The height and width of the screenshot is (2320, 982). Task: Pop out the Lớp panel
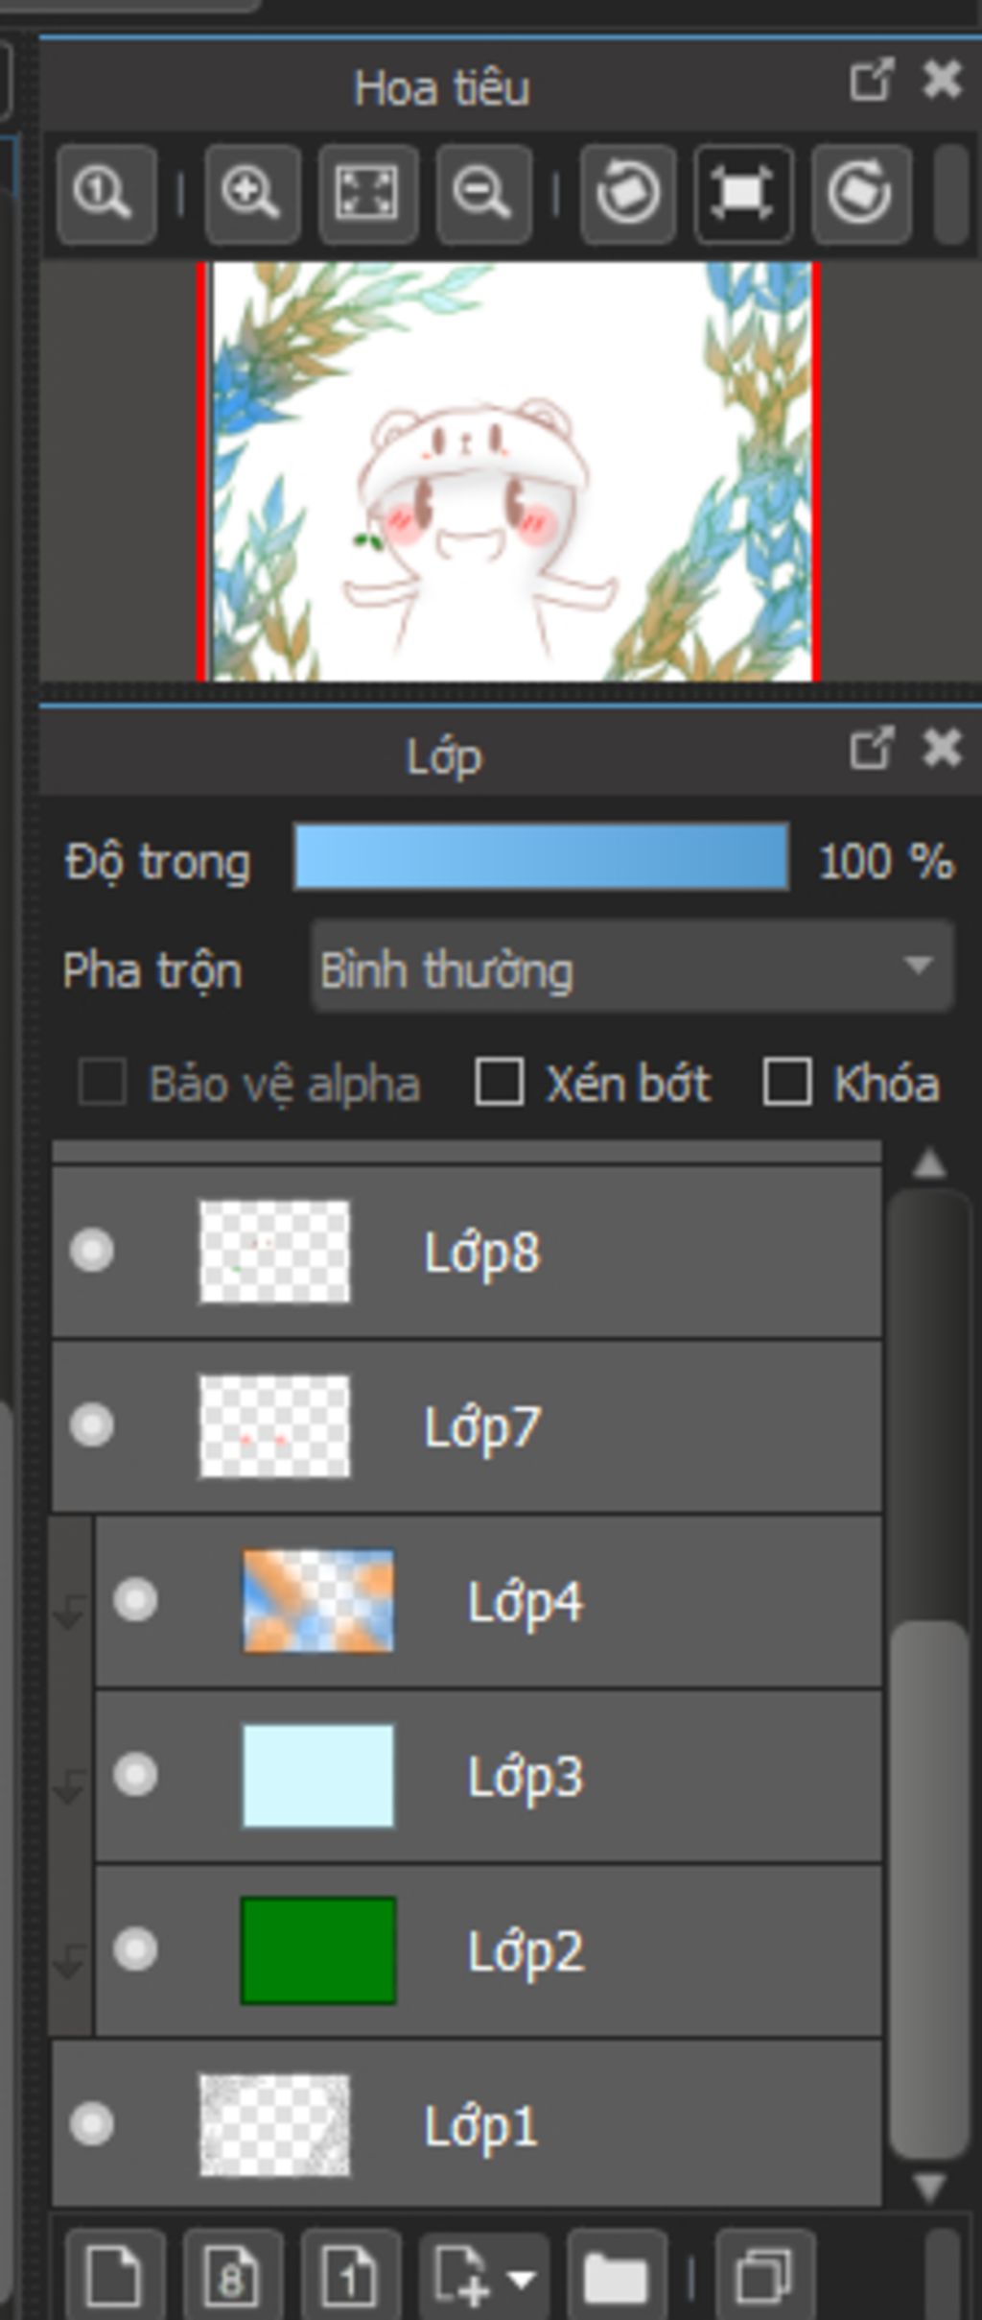pyautogui.click(x=871, y=749)
